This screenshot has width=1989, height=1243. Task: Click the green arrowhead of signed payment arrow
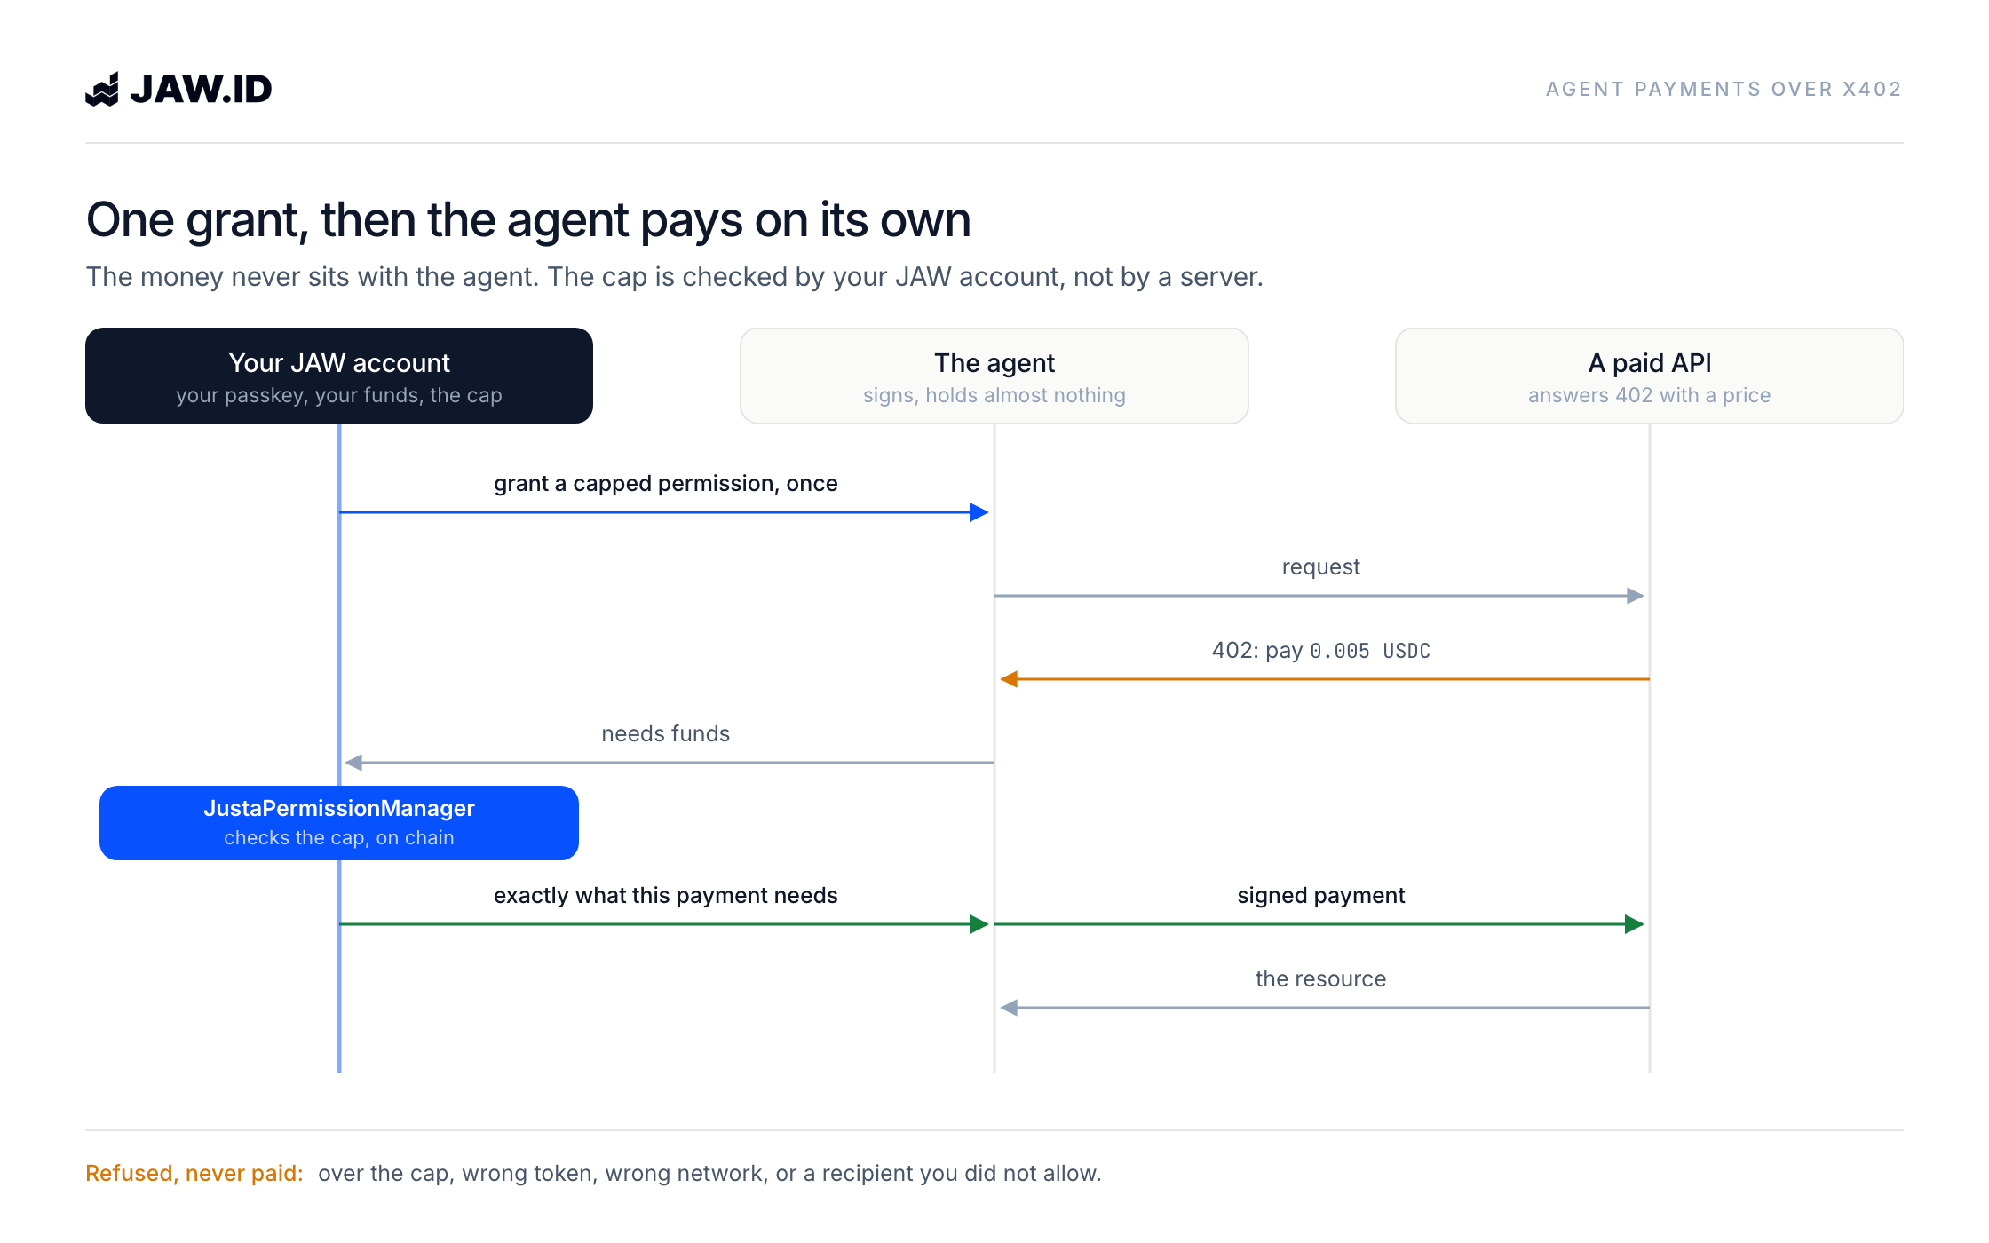(x=1635, y=924)
